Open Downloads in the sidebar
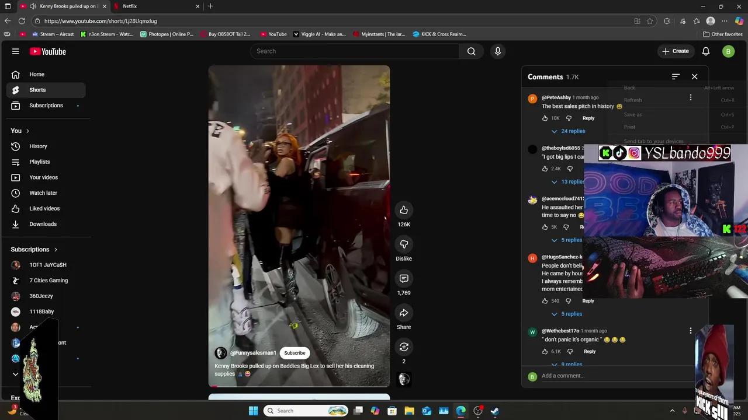 (x=46, y=224)
